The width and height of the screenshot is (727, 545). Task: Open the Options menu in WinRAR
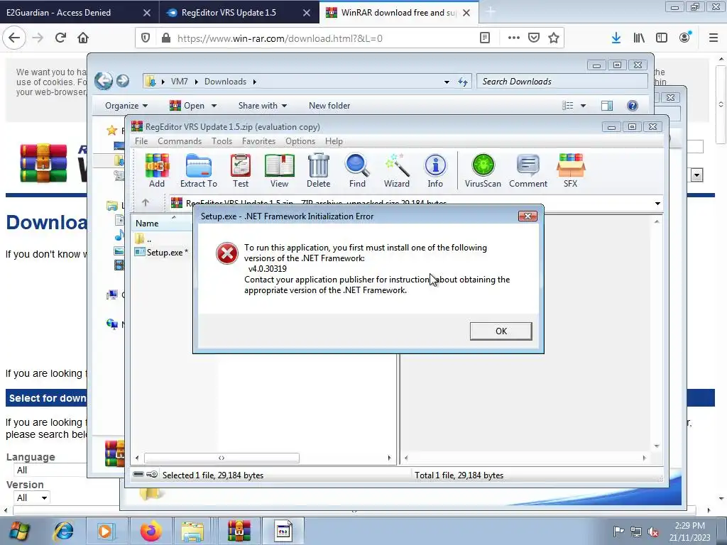(x=300, y=141)
